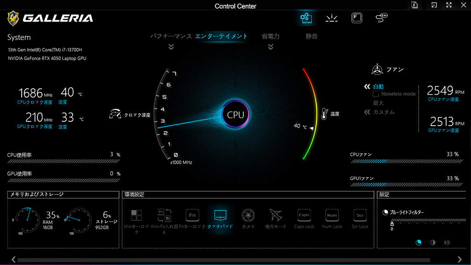Open the LED keyboard lighting icon
The width and height of the screenshot is (471, 265).
coord(332,18)
